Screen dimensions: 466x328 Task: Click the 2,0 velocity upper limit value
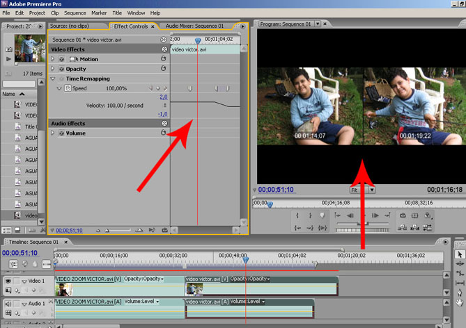tap(163, 97)
